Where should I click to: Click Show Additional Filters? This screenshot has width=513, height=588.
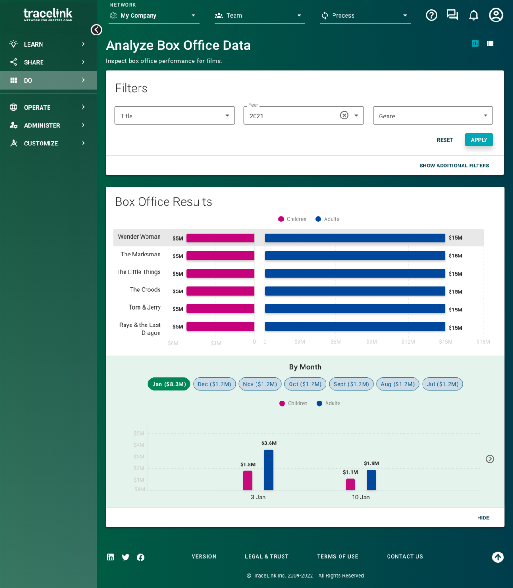pos(454,166)
